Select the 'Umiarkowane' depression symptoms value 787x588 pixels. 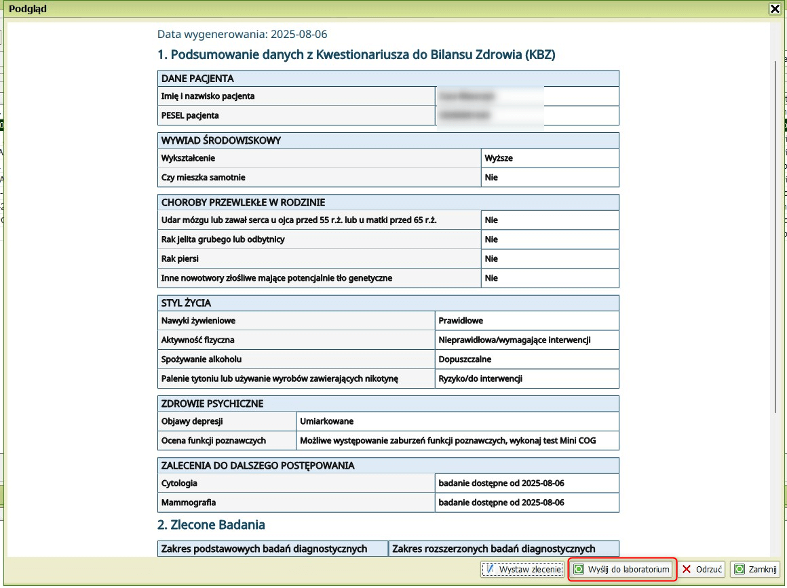pos(327,421)
